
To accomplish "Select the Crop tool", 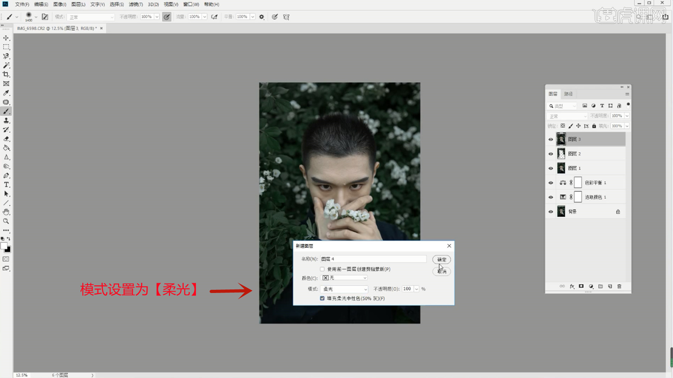I will pos(6,74).
